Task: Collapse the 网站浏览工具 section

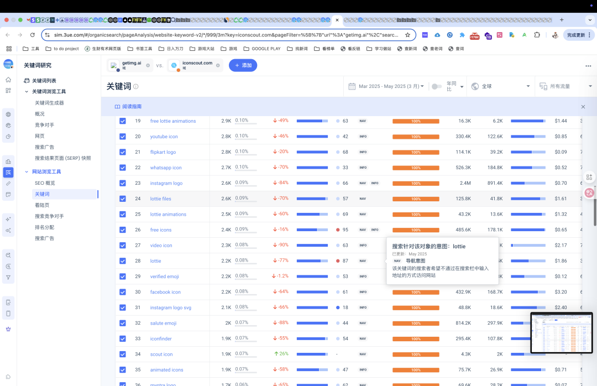Action: (x=27, y=172)
